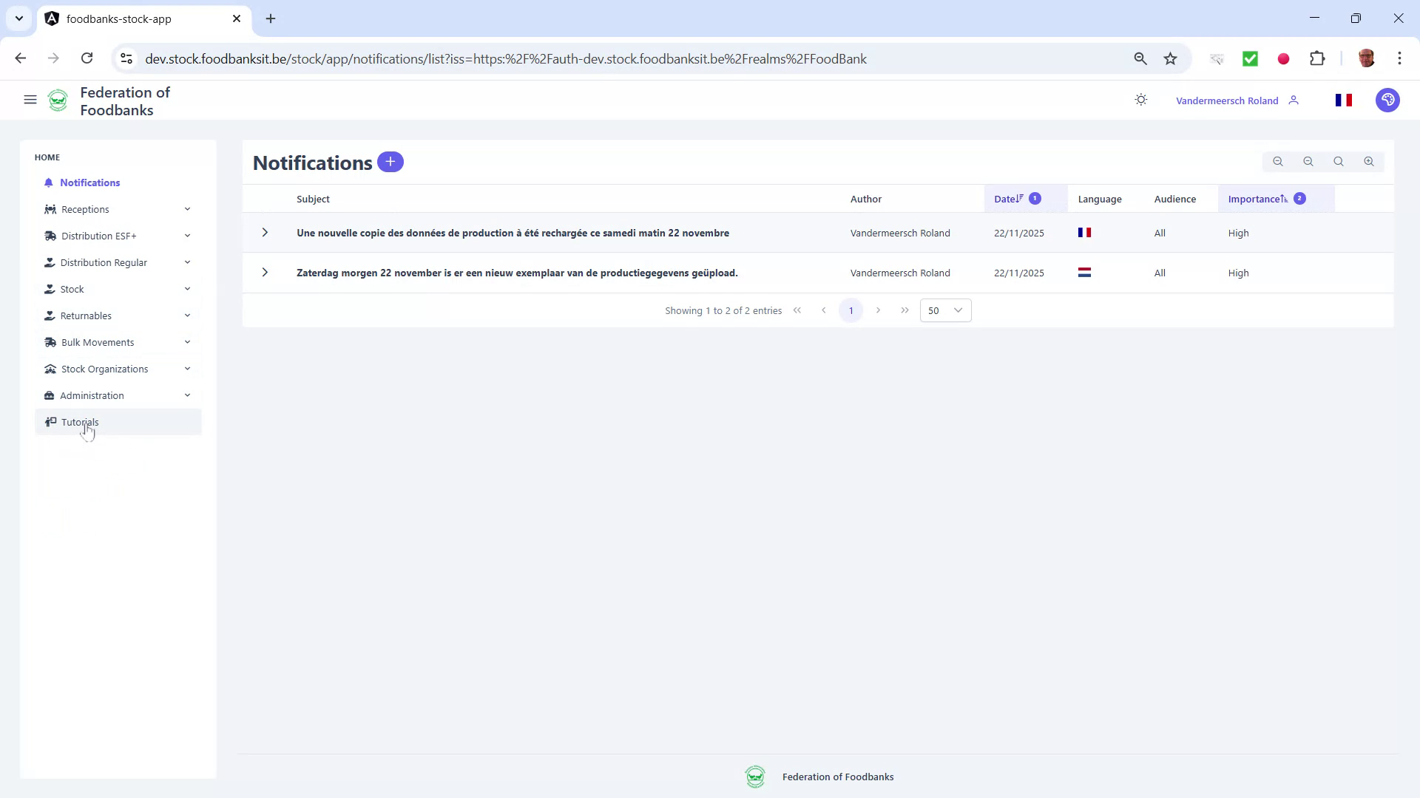1420x798 pixels.
Task: Expand the first notification row details
Action: coord(265,233)
